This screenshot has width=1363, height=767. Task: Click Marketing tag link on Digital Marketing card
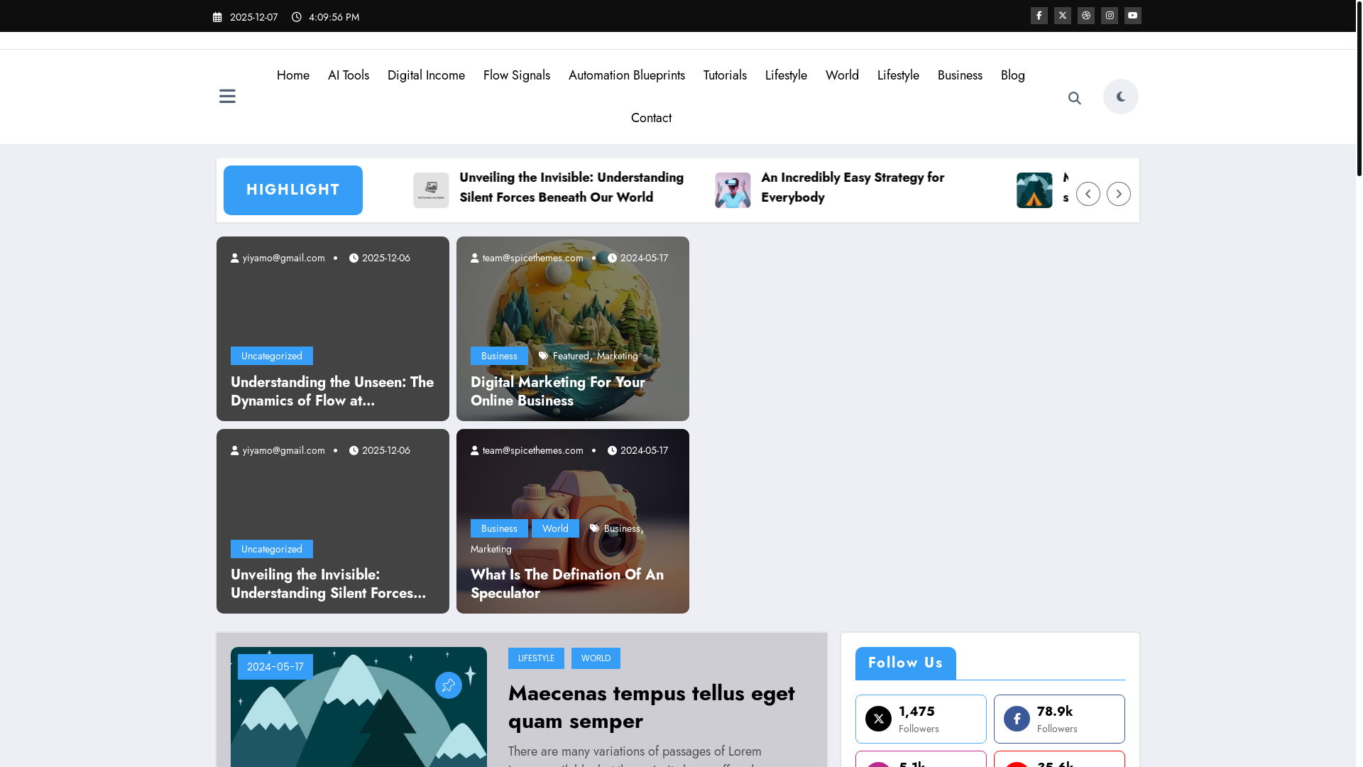(x=617, y=356)
